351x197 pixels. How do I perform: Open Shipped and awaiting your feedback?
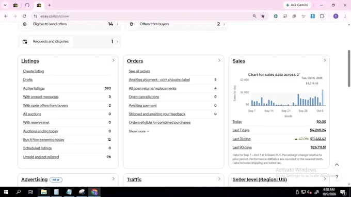(x=157, y=114)
